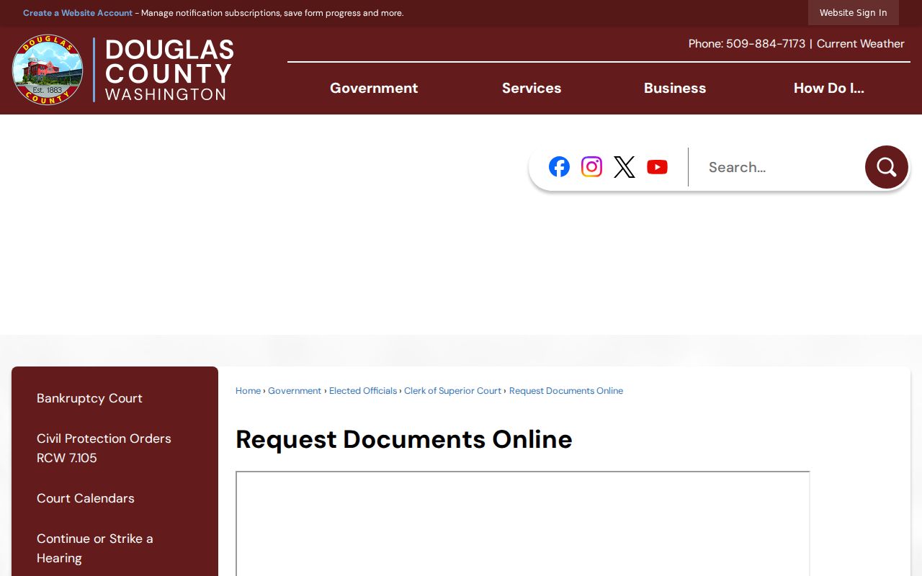Go to Home breadcrumb

coord(248,391)
